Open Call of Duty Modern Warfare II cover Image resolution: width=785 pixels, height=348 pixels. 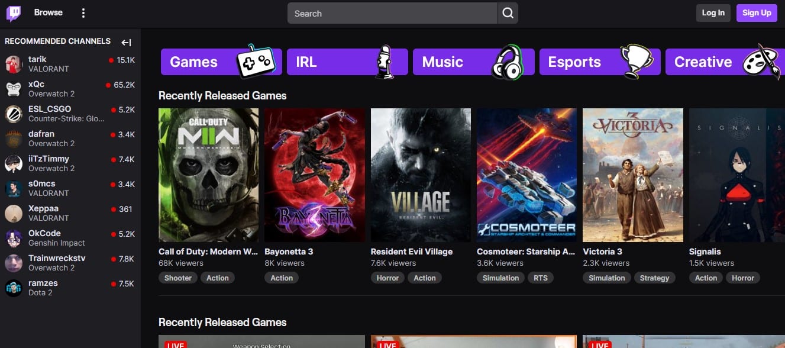(209, 175)
